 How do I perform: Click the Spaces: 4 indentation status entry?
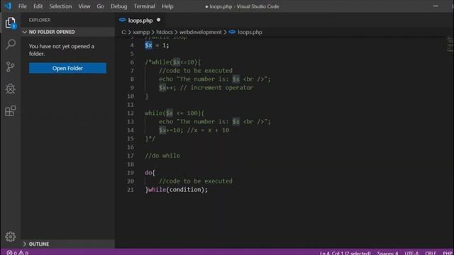[387, 253]
